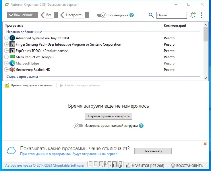Open the link about data sent to server
211x171 pixels.
69,154
